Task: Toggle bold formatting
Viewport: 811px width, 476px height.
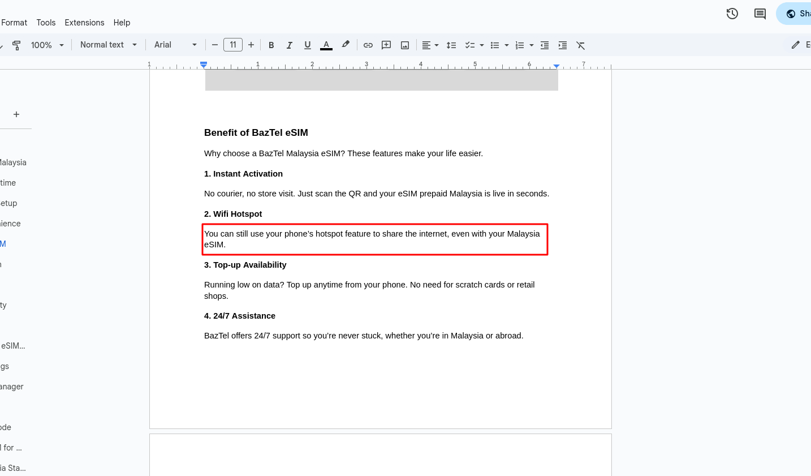Action: (x=271, y=45)
